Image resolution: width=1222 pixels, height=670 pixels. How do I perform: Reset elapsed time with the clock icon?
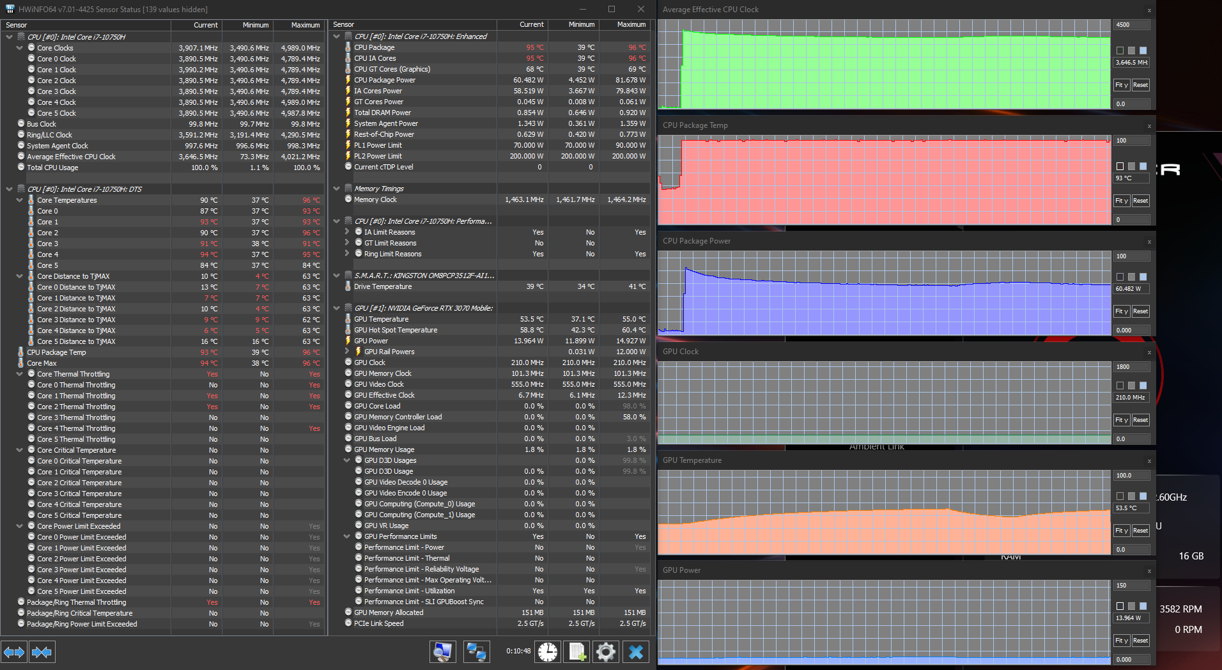click(x=548, y=652)
